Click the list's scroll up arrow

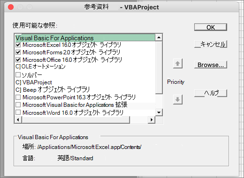[159, 37]
